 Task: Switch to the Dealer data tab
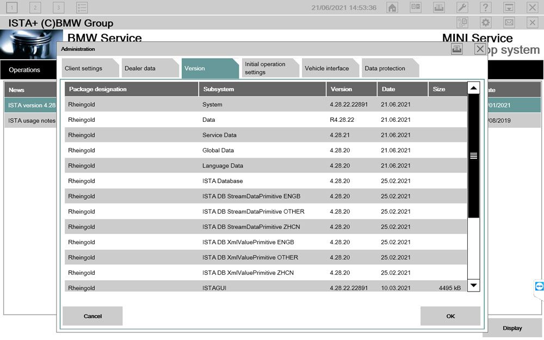150,69
